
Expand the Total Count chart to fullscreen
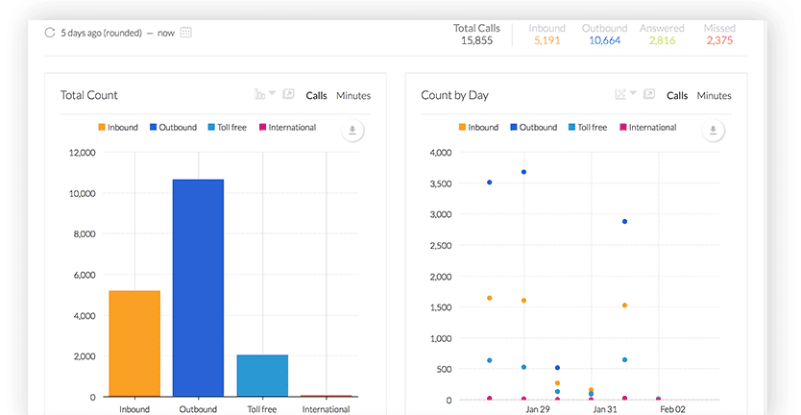[x=289, y=94]
